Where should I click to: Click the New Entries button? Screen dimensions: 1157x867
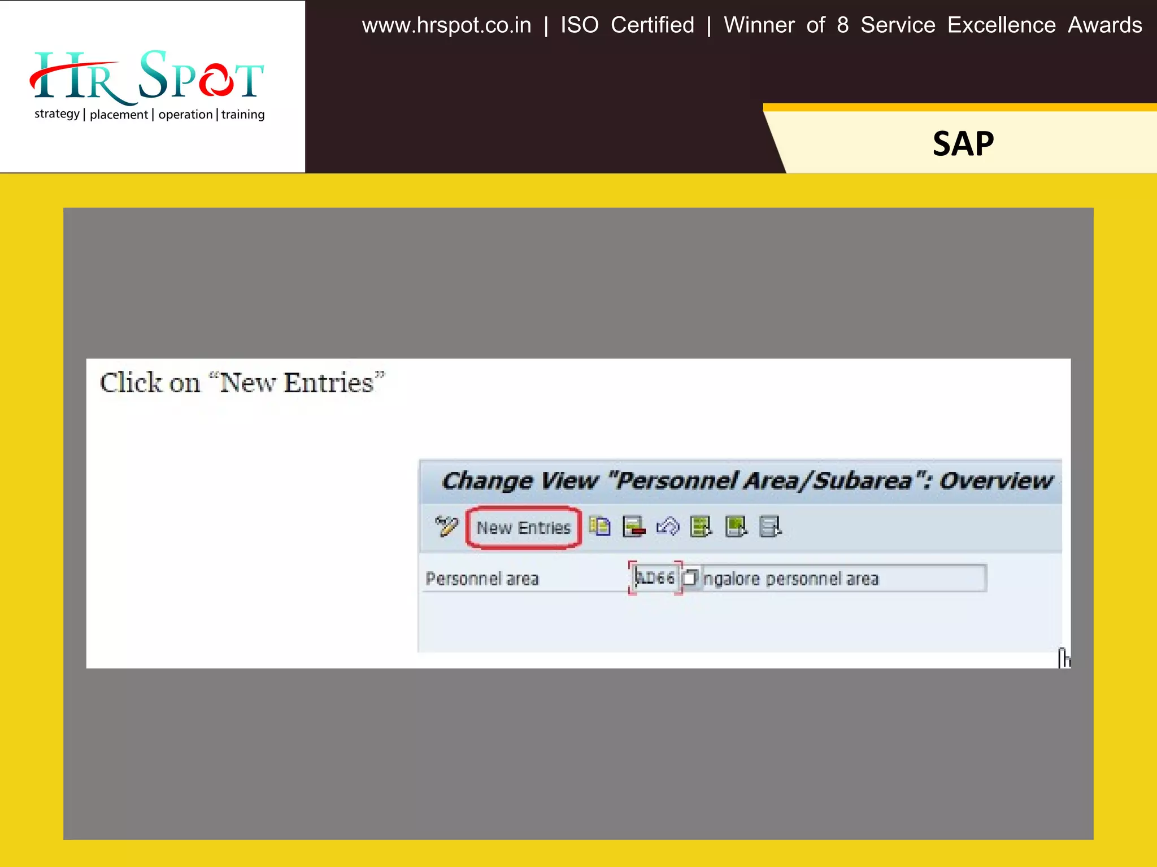click(x=523, y=528)
